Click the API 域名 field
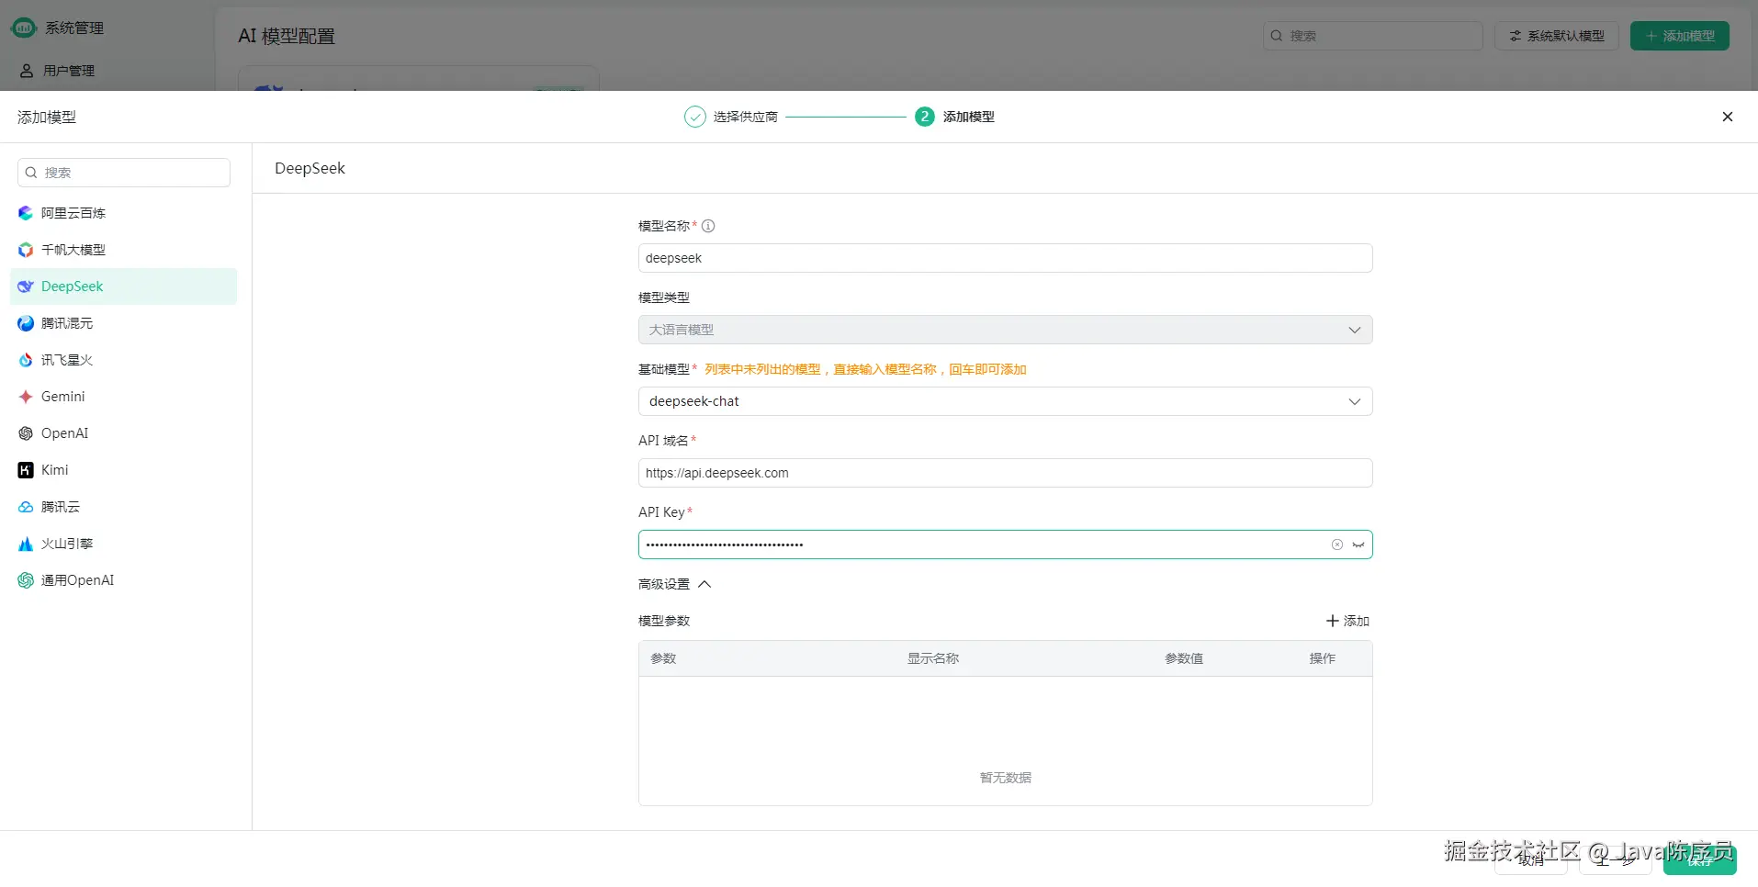Screen dimensions: 1758x887 (1006, 473)
